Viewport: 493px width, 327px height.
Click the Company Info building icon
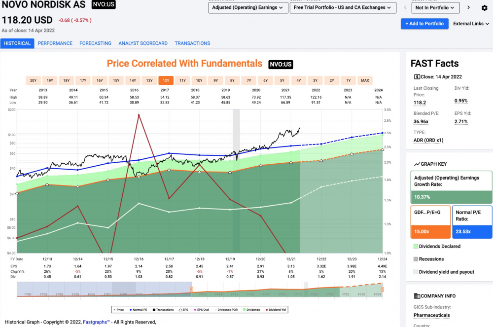click(417, 296)
